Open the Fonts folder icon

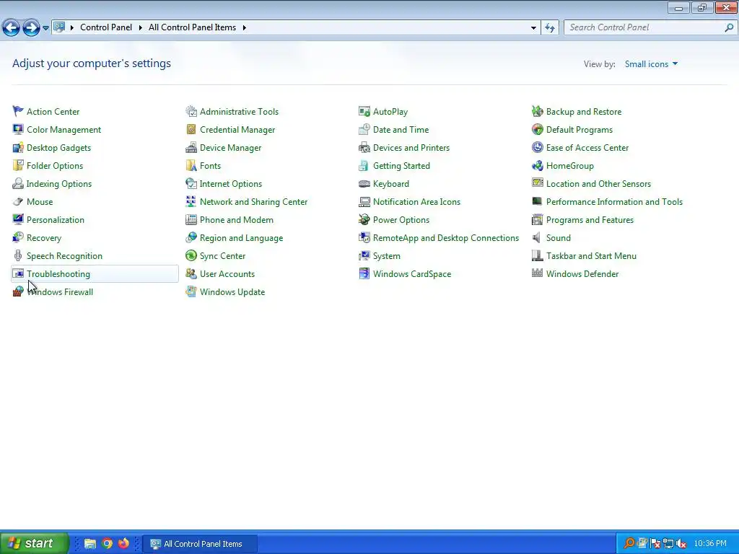pos(191,165)
